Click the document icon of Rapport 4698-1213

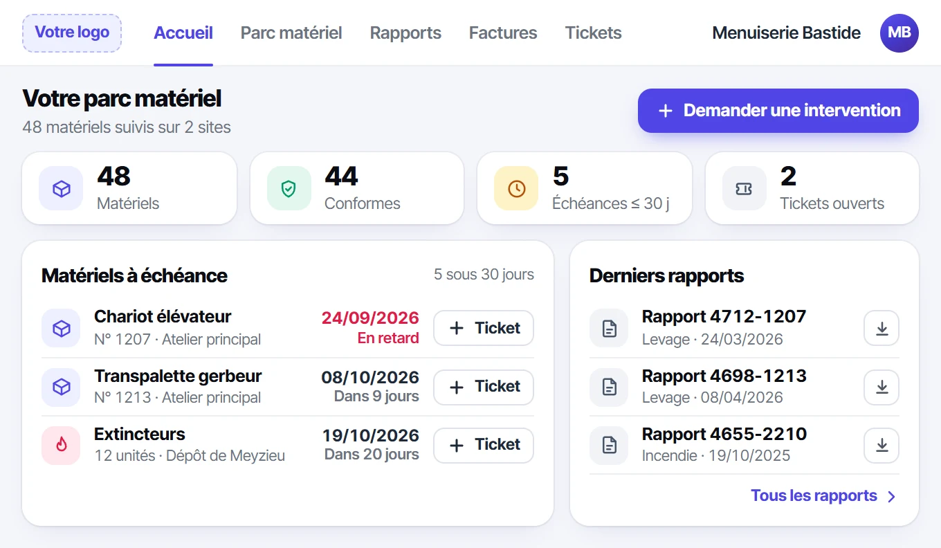609,387
